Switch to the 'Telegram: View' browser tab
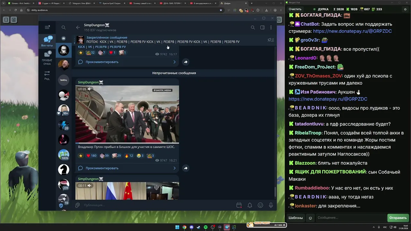 pos(82,3)
